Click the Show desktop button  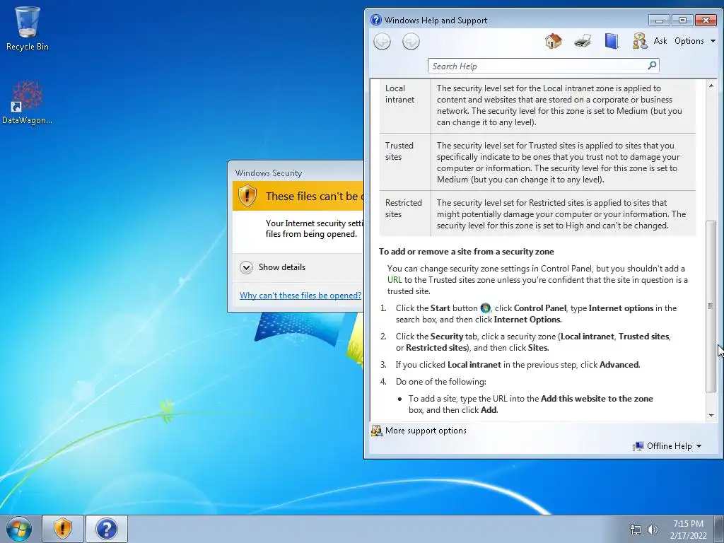pos(719,529)
